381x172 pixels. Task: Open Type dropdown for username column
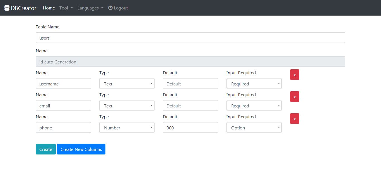(127, 84)
